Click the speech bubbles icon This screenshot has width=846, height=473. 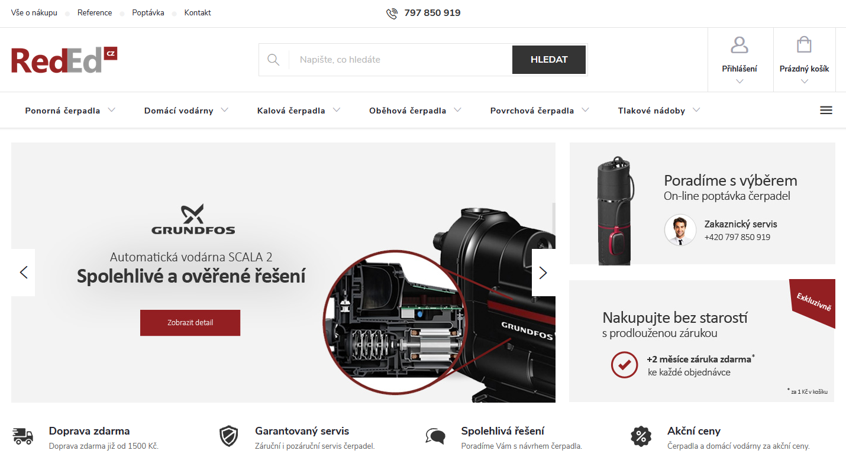(x=435, y=437)
